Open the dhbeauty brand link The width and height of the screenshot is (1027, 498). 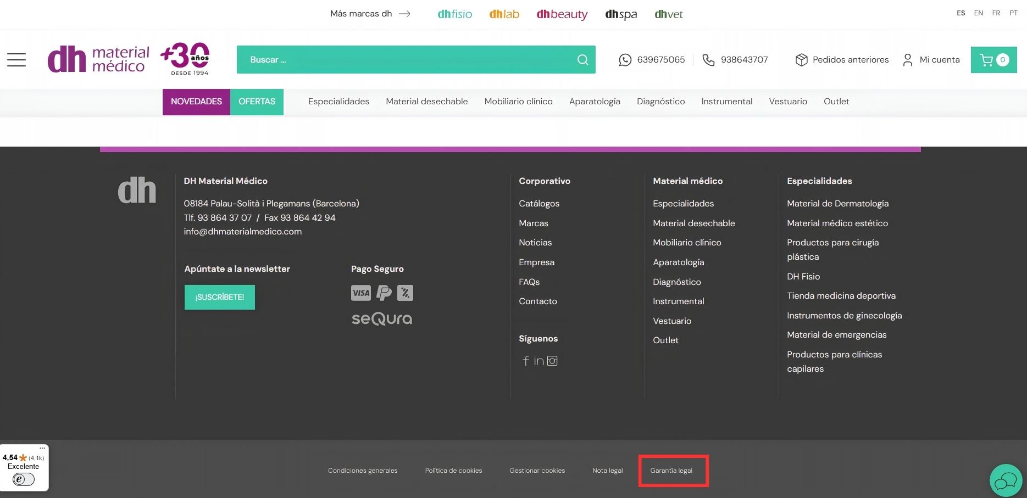(x=562, y=15)
